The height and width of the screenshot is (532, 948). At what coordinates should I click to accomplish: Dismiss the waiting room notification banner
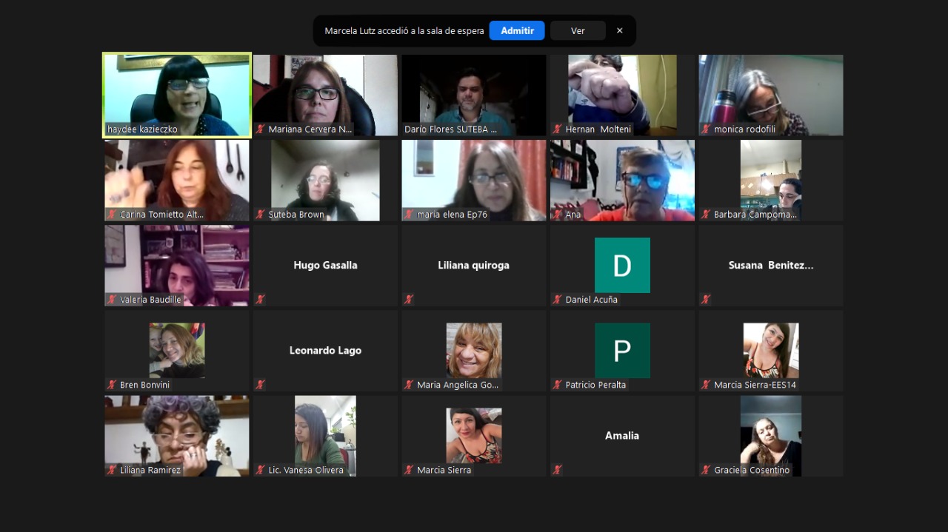(x=620, y=30)
